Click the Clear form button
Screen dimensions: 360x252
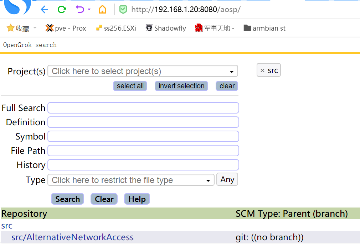104,199
